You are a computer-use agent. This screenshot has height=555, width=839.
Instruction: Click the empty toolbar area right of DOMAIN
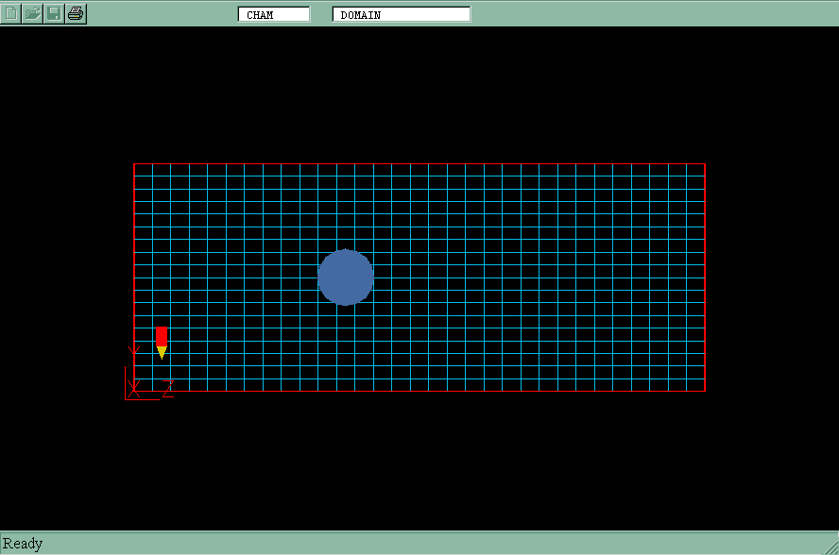pyautogui.click(x=652, y=13)
